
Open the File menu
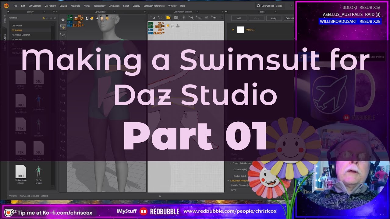click(x=15, y=6)
